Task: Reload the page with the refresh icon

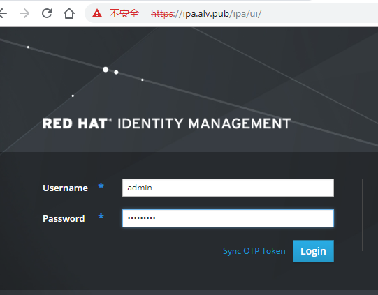Action: pyautogui.click(x=47, y=13)
